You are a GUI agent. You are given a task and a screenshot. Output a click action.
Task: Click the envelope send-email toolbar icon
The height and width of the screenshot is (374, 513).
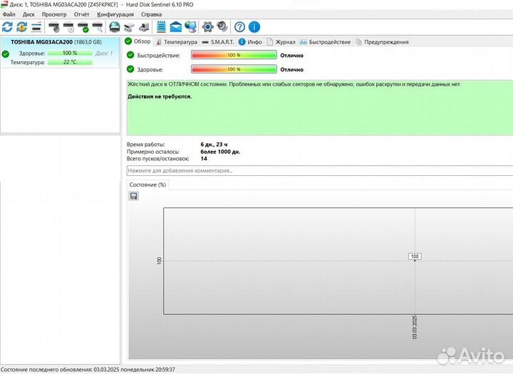click(175, 27)
